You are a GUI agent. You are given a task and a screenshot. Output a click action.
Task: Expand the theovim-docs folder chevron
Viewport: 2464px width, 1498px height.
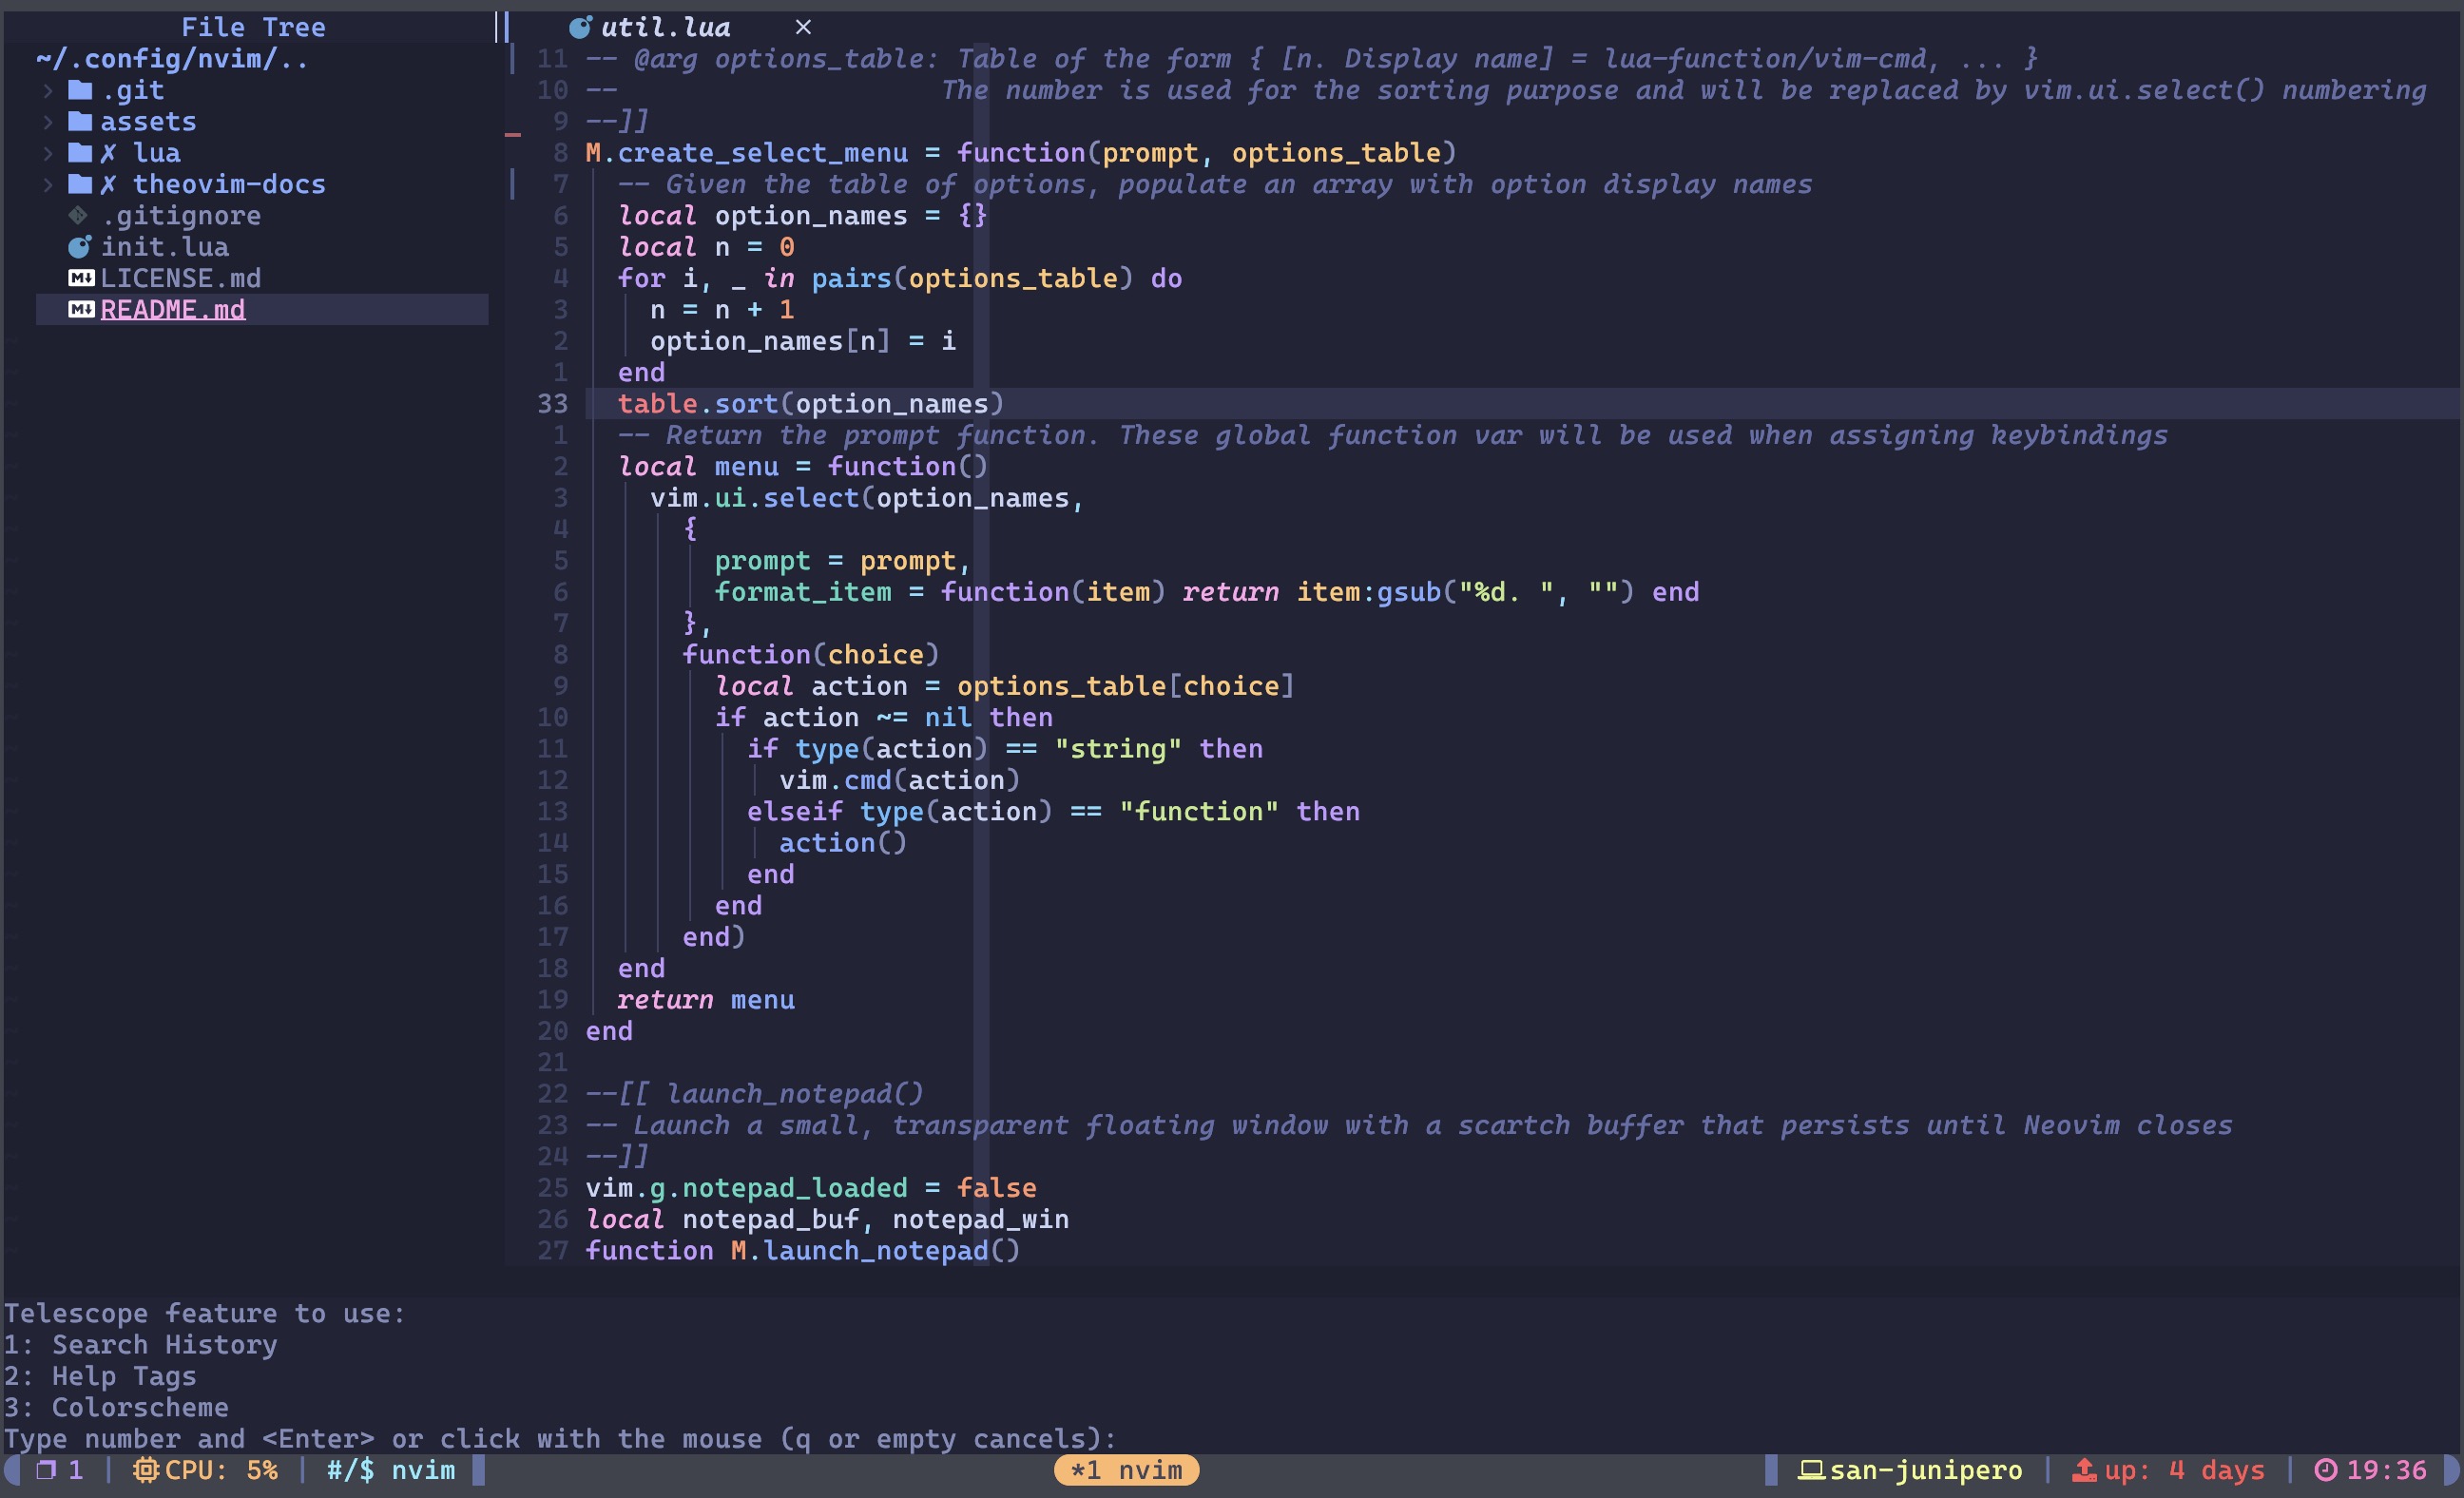coord(47,185)
